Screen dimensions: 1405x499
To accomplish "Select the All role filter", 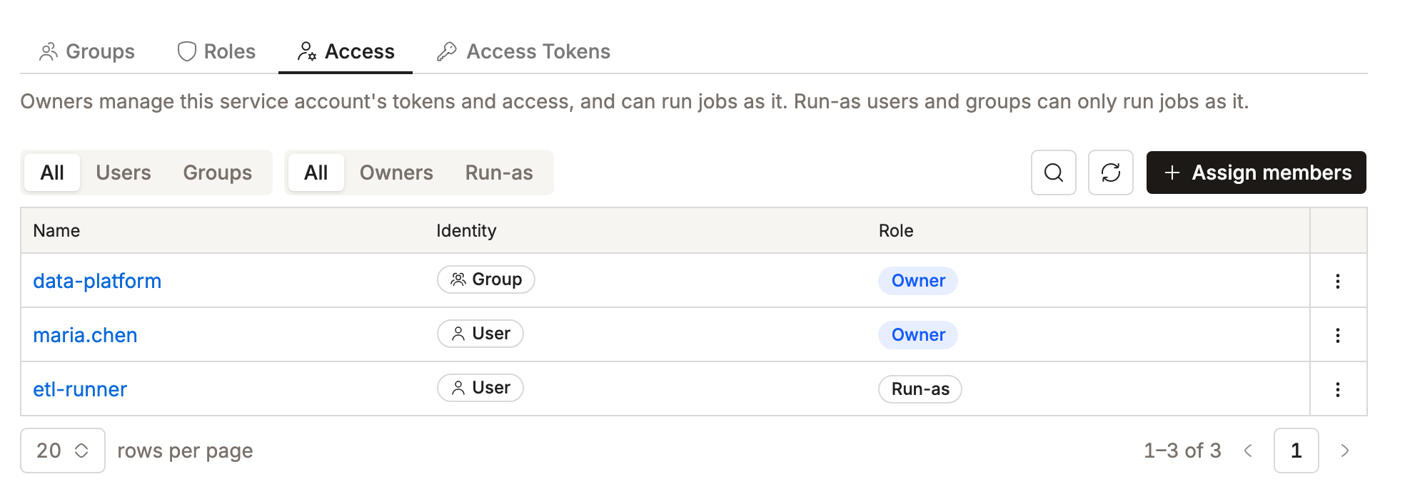I will click(316, 173).
